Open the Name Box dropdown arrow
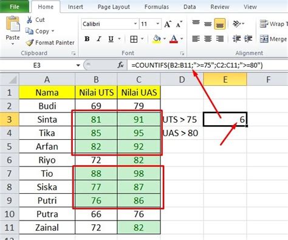This screenshot has height=240, width=288. 78,65
